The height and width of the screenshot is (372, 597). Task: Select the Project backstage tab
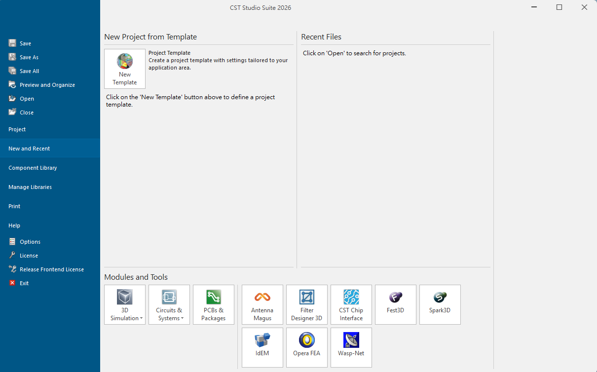[50, 129]
